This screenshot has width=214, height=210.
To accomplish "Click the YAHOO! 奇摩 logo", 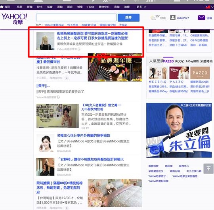I will pyautogui.click(x=14, y=19).
